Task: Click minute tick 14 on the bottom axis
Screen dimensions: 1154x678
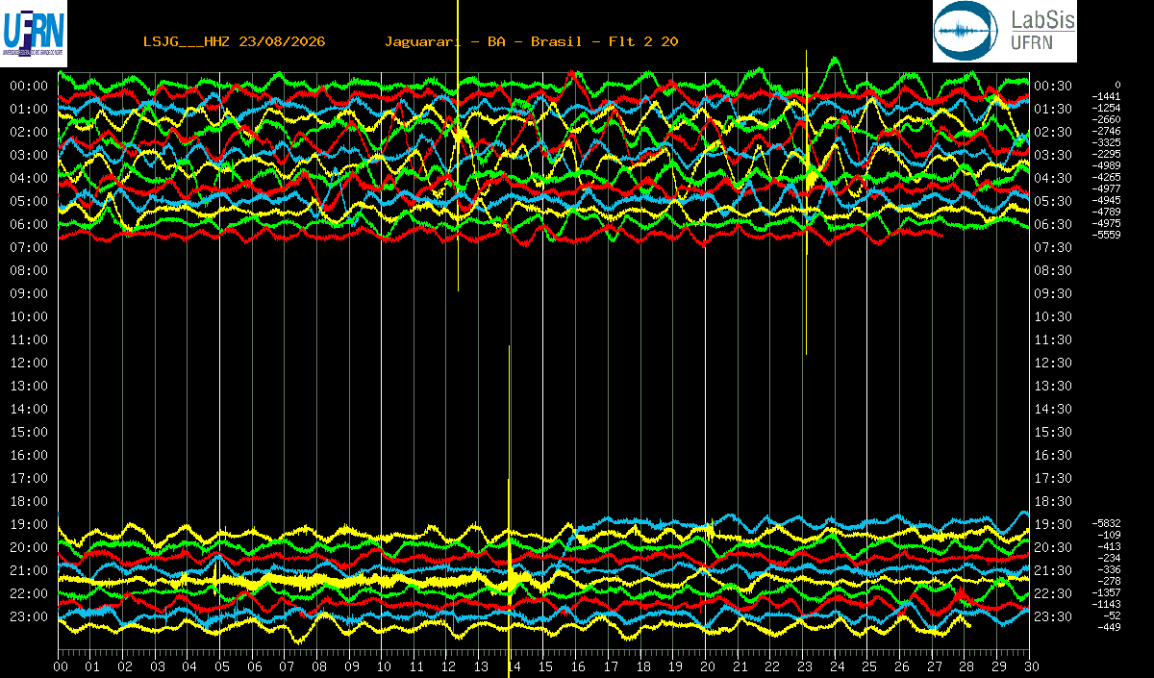Action: tap(513, 666)
